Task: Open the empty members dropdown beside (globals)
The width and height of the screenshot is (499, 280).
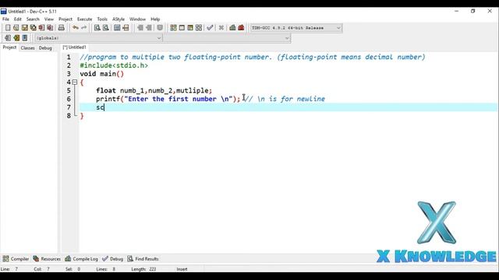Action: [x=227, y=38]
